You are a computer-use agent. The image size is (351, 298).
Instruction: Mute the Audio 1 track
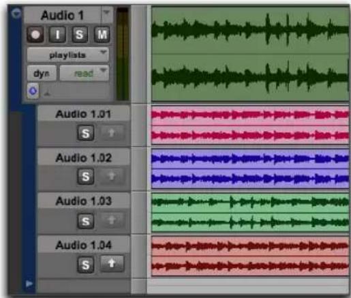pos(102,35)
